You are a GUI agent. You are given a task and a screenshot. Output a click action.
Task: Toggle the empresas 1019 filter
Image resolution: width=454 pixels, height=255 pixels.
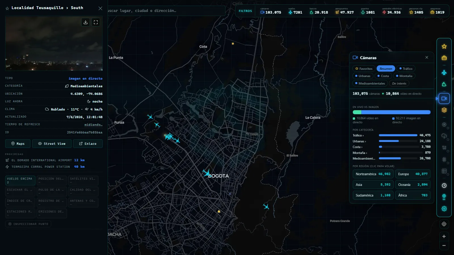[x=438, y=11]
